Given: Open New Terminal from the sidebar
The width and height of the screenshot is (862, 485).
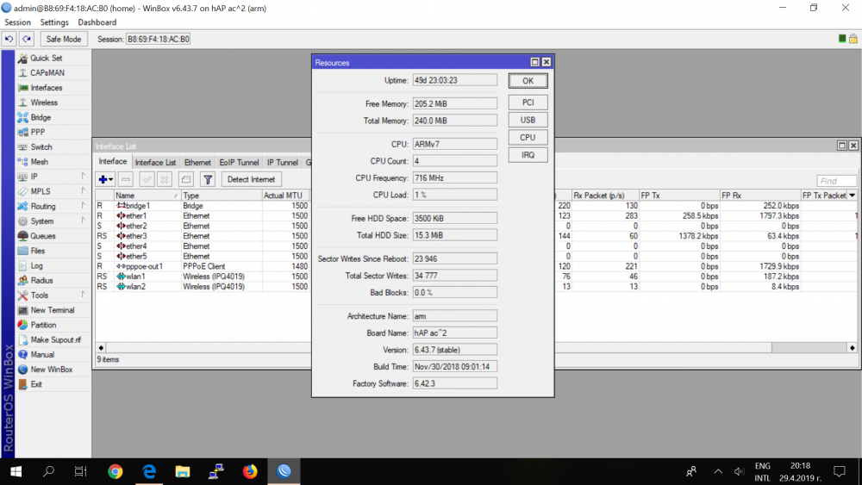Looking at the screenshot, I should click(52, 310).
